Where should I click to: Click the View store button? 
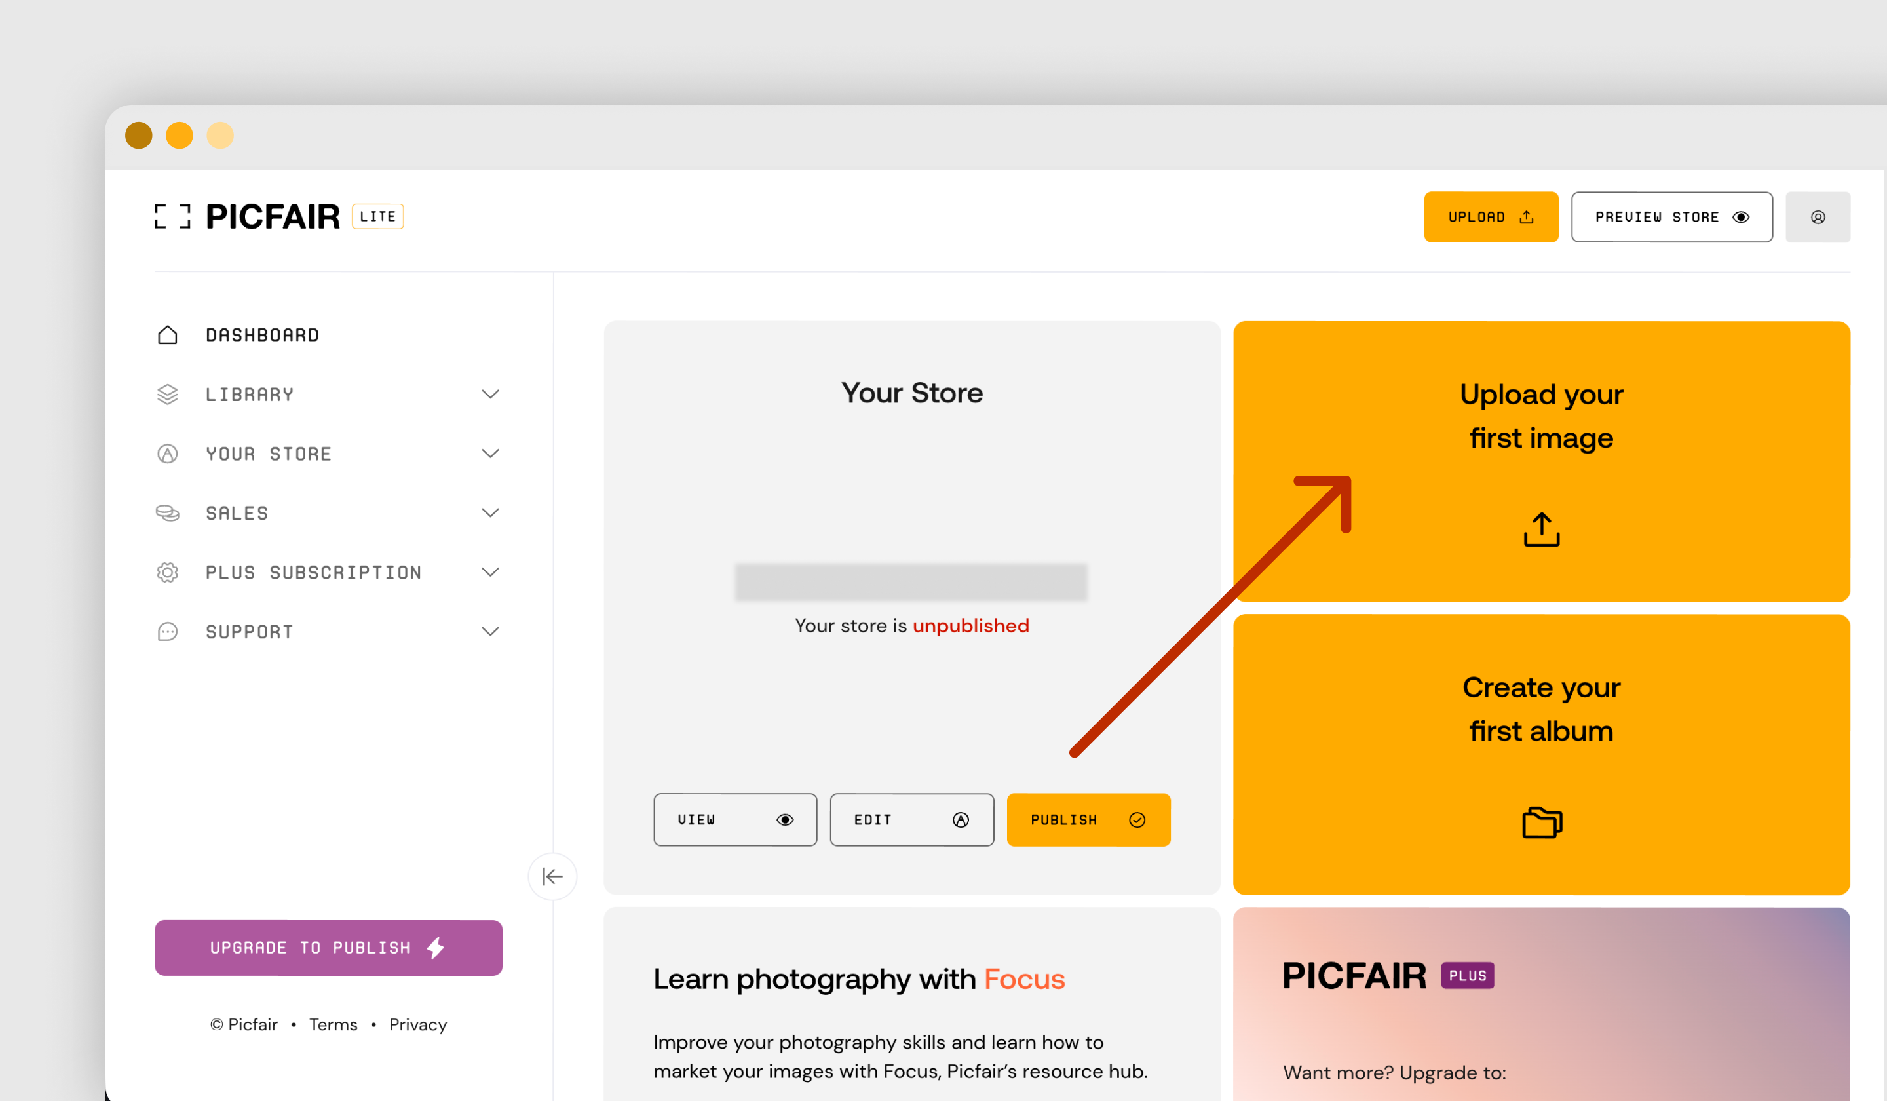pyautogui.click(x=734, y=819)
